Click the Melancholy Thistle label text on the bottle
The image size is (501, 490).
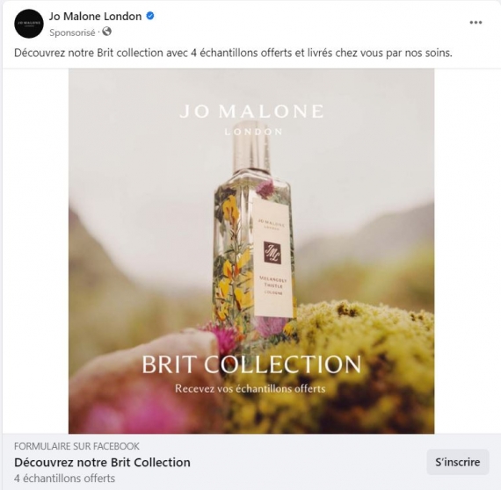click(272, 285)
